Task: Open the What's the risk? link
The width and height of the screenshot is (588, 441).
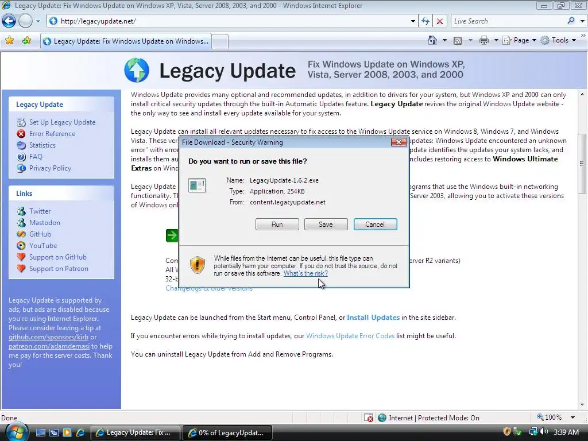Action: (x=305, y=273)
